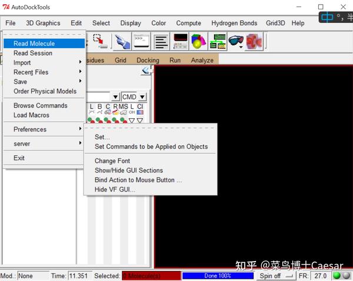353x281 pixels.
Task: Click the Time 11.351 field
Action: (79, 276)
